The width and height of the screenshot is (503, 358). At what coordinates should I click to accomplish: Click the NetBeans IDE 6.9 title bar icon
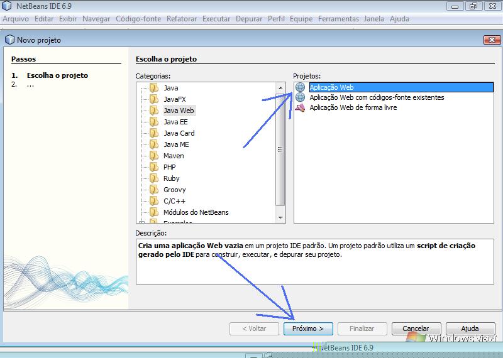click(x=6, y=6)
